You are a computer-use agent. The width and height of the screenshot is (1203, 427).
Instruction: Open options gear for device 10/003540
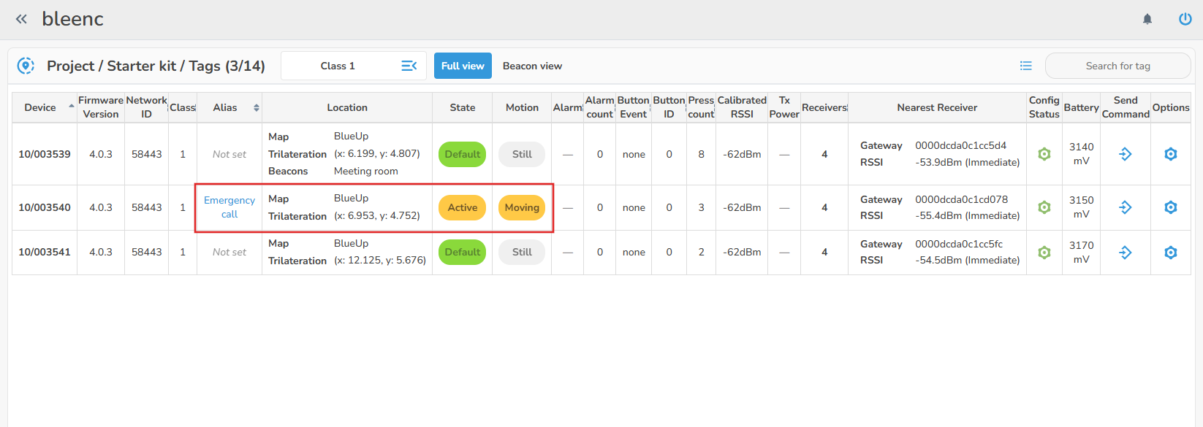(1170, 207)
